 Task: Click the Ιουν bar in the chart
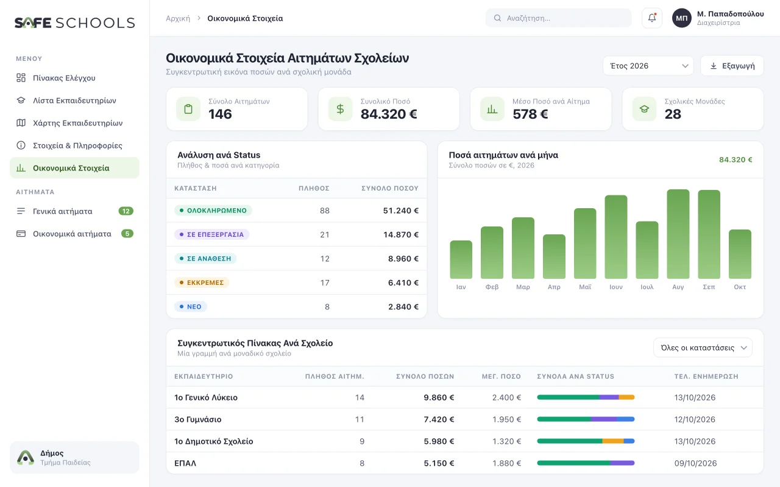tap(616, 237)
